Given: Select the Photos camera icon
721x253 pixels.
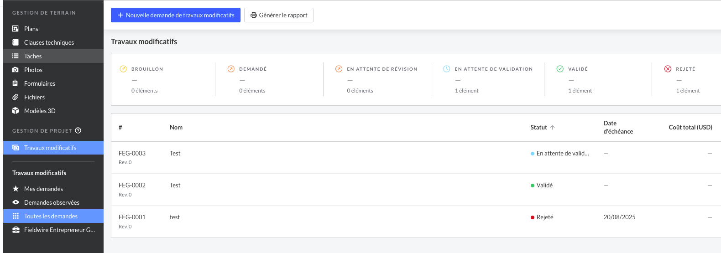Looking at the screenshot, I should point(16,70).
